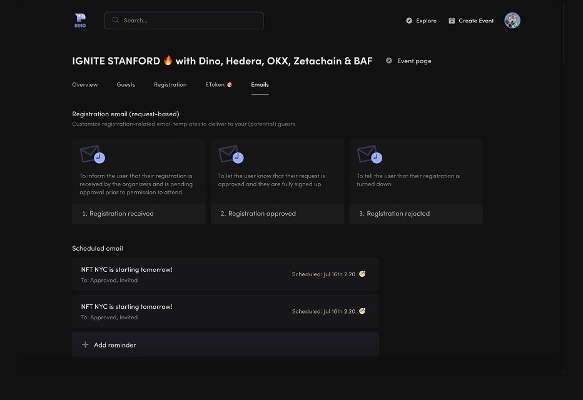Click the party emoji beside the first scheduled time
Screen dimensions: 583x400
[x=362, y=273]
